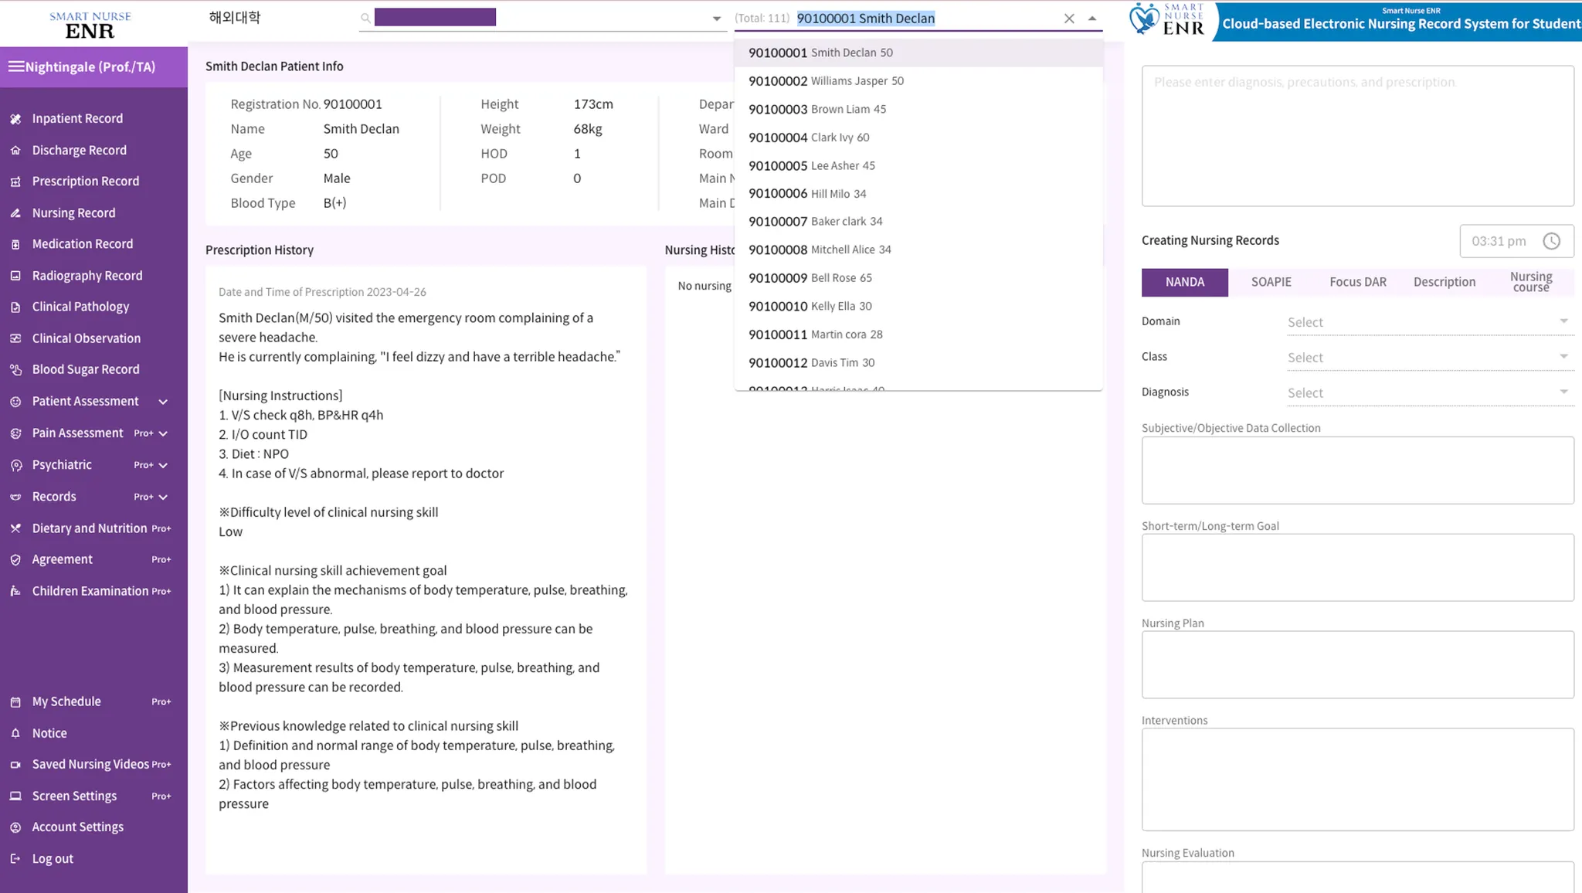Click the Log out icon
Image resolution: width=1582 pixels, height=893 pixels.
15,859
